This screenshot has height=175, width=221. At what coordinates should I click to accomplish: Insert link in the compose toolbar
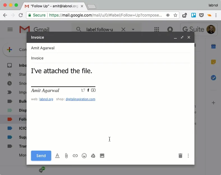pos(75,156)
